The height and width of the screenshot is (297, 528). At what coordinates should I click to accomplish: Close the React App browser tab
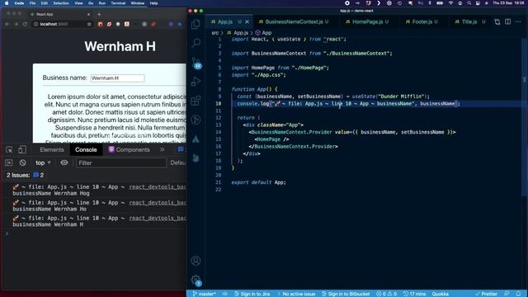tap(88, 15)
